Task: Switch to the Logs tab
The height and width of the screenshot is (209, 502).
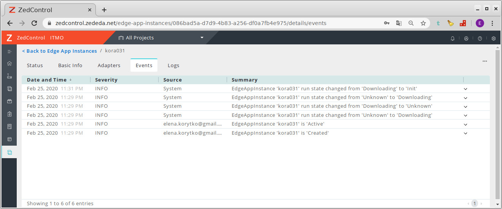Action: (x=173, y=65)
